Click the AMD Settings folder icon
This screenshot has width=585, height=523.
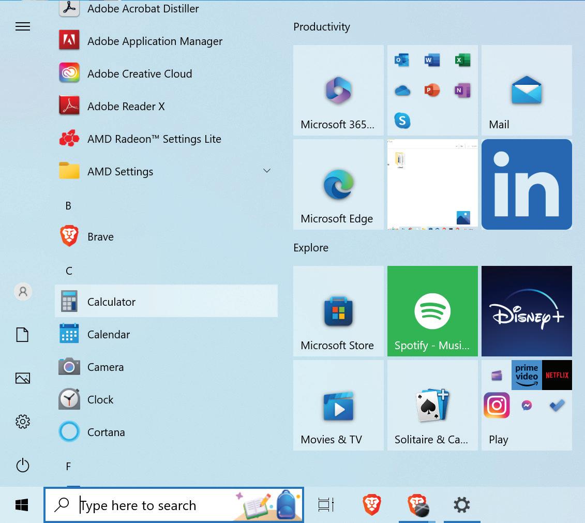tap(69, 171)
